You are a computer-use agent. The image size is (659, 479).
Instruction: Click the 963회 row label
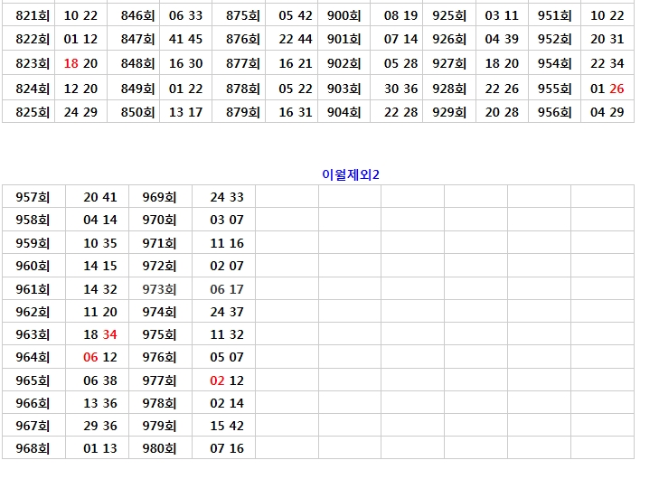coord(33,334)
